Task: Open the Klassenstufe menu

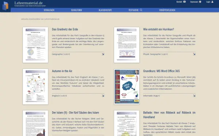Action: (x=105, y=10)
